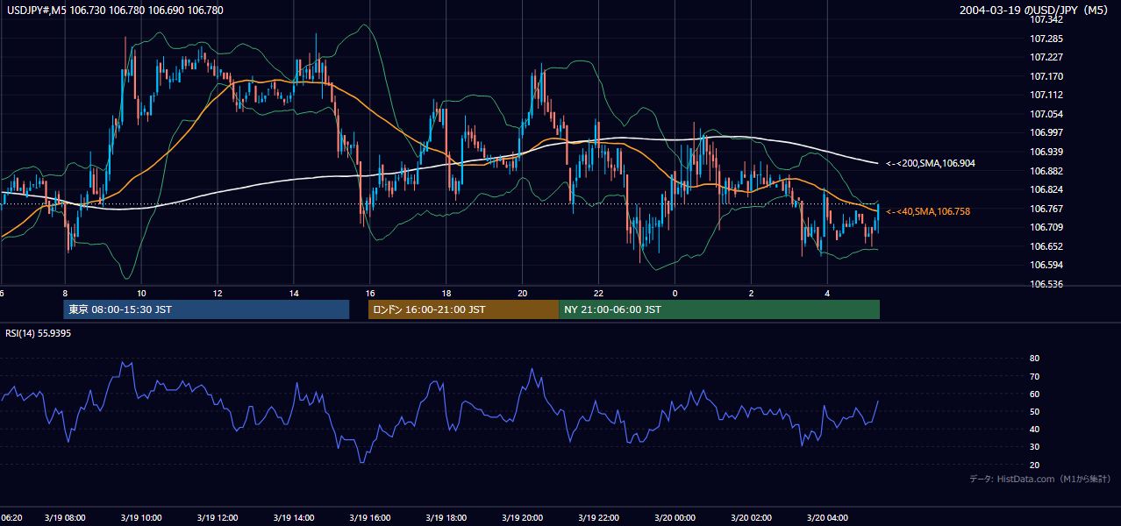Click RSI axis level 80
The height and width of the screenshot is (526, 1121).
tap(1035, 359)
